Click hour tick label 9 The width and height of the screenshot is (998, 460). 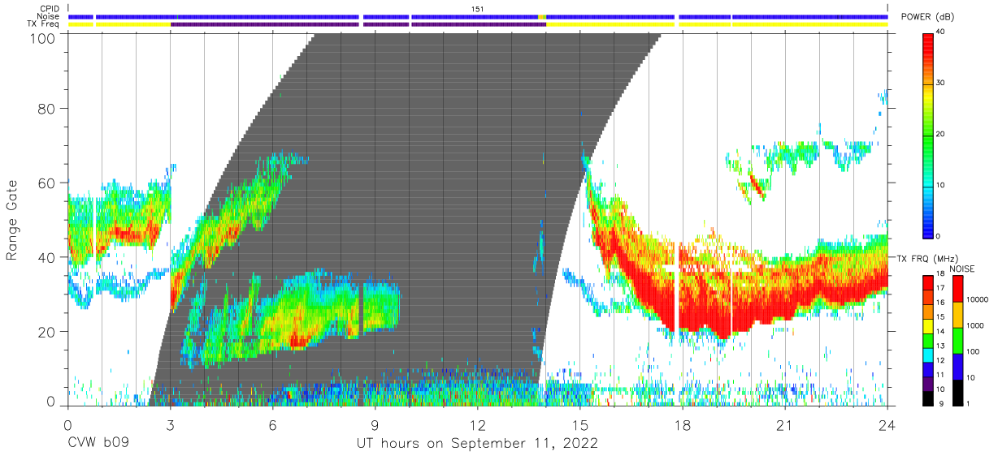[x=375, y=425]
